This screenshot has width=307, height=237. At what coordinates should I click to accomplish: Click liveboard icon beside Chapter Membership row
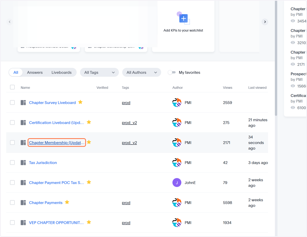click(x=23, y=143)
